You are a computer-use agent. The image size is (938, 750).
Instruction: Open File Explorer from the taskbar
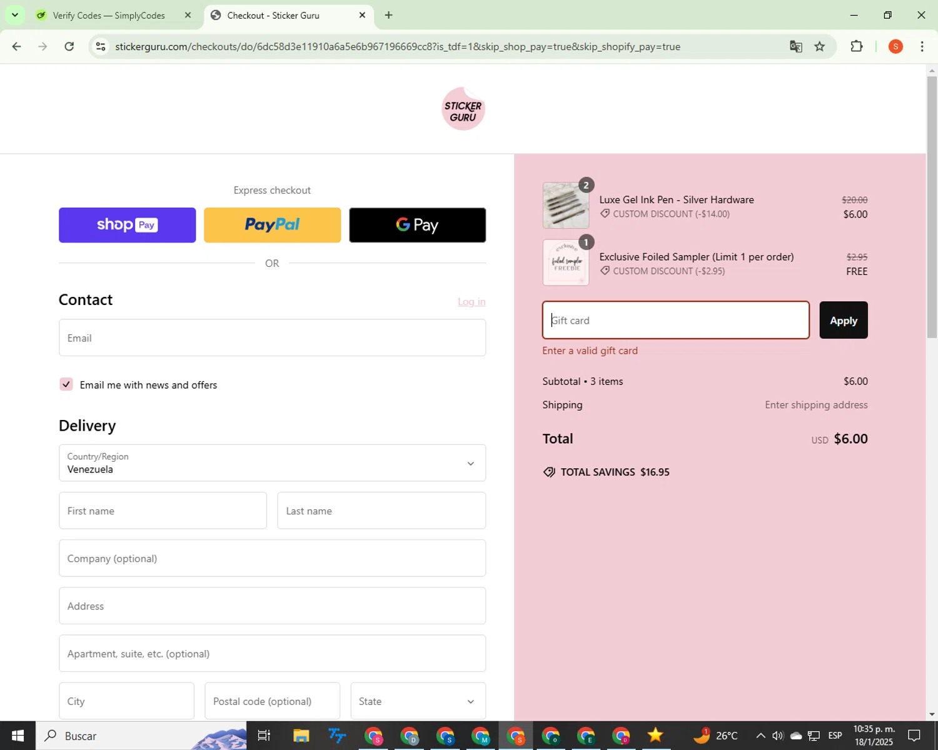pyautogui.click(x=301, y=736)
